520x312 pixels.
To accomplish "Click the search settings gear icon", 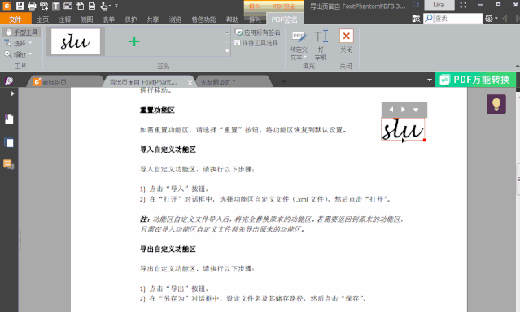I will point(489,19).
